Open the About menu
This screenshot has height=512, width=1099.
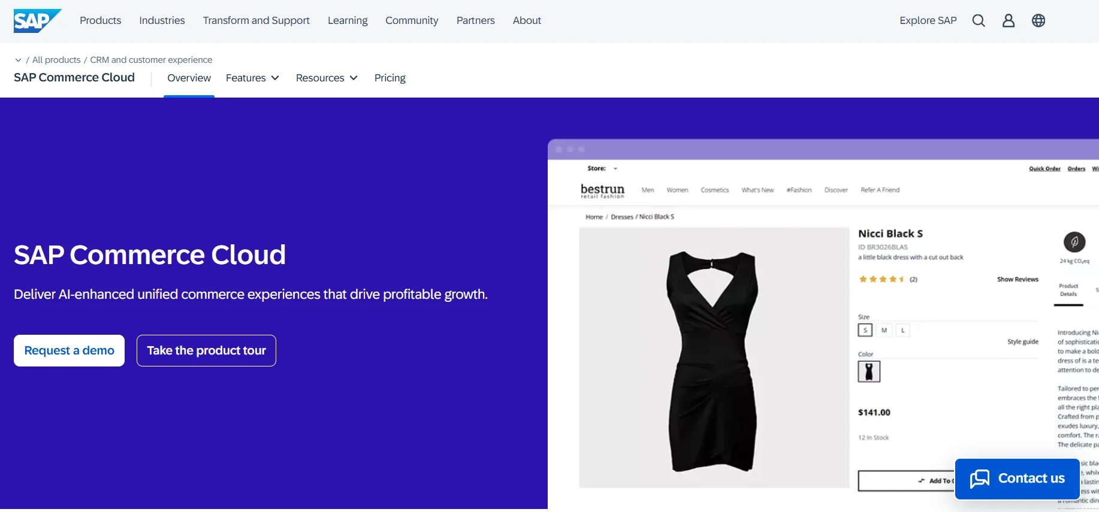tap(527, 20)
